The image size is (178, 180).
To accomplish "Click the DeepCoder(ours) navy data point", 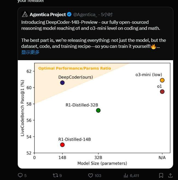I will click(62, 83).
